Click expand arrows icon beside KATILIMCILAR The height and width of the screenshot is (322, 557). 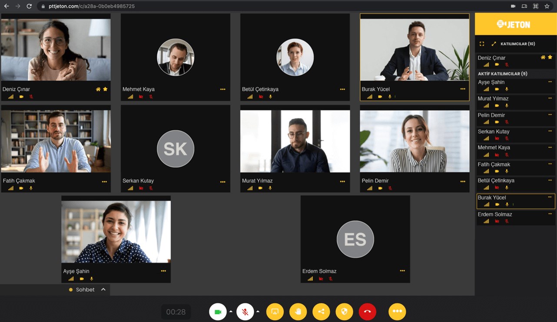494,44
